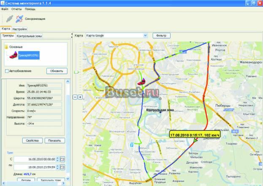
Task: Switch to the Карта tab
Action: (x=6, y=29)
